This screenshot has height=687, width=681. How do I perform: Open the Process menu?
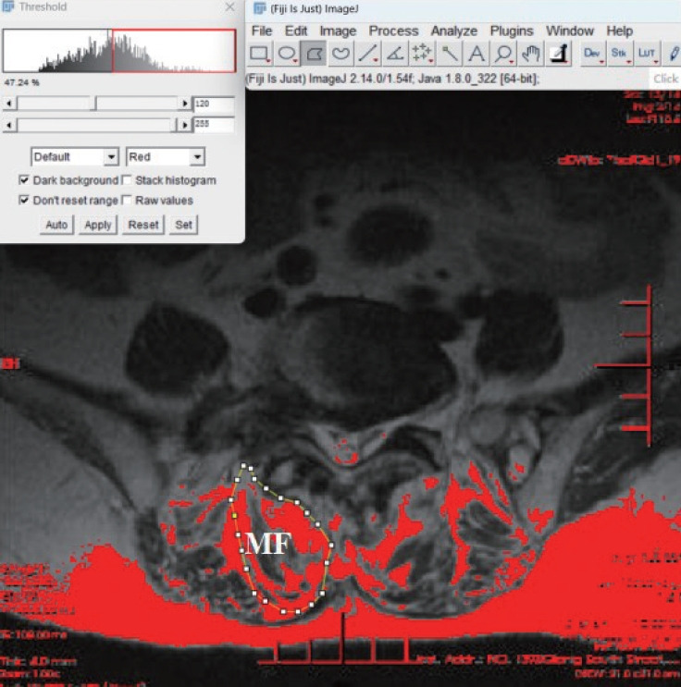393,31
